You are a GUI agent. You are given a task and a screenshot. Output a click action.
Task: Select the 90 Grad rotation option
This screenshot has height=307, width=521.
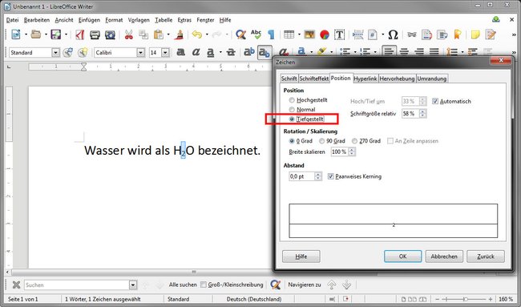tap(321, 141)
